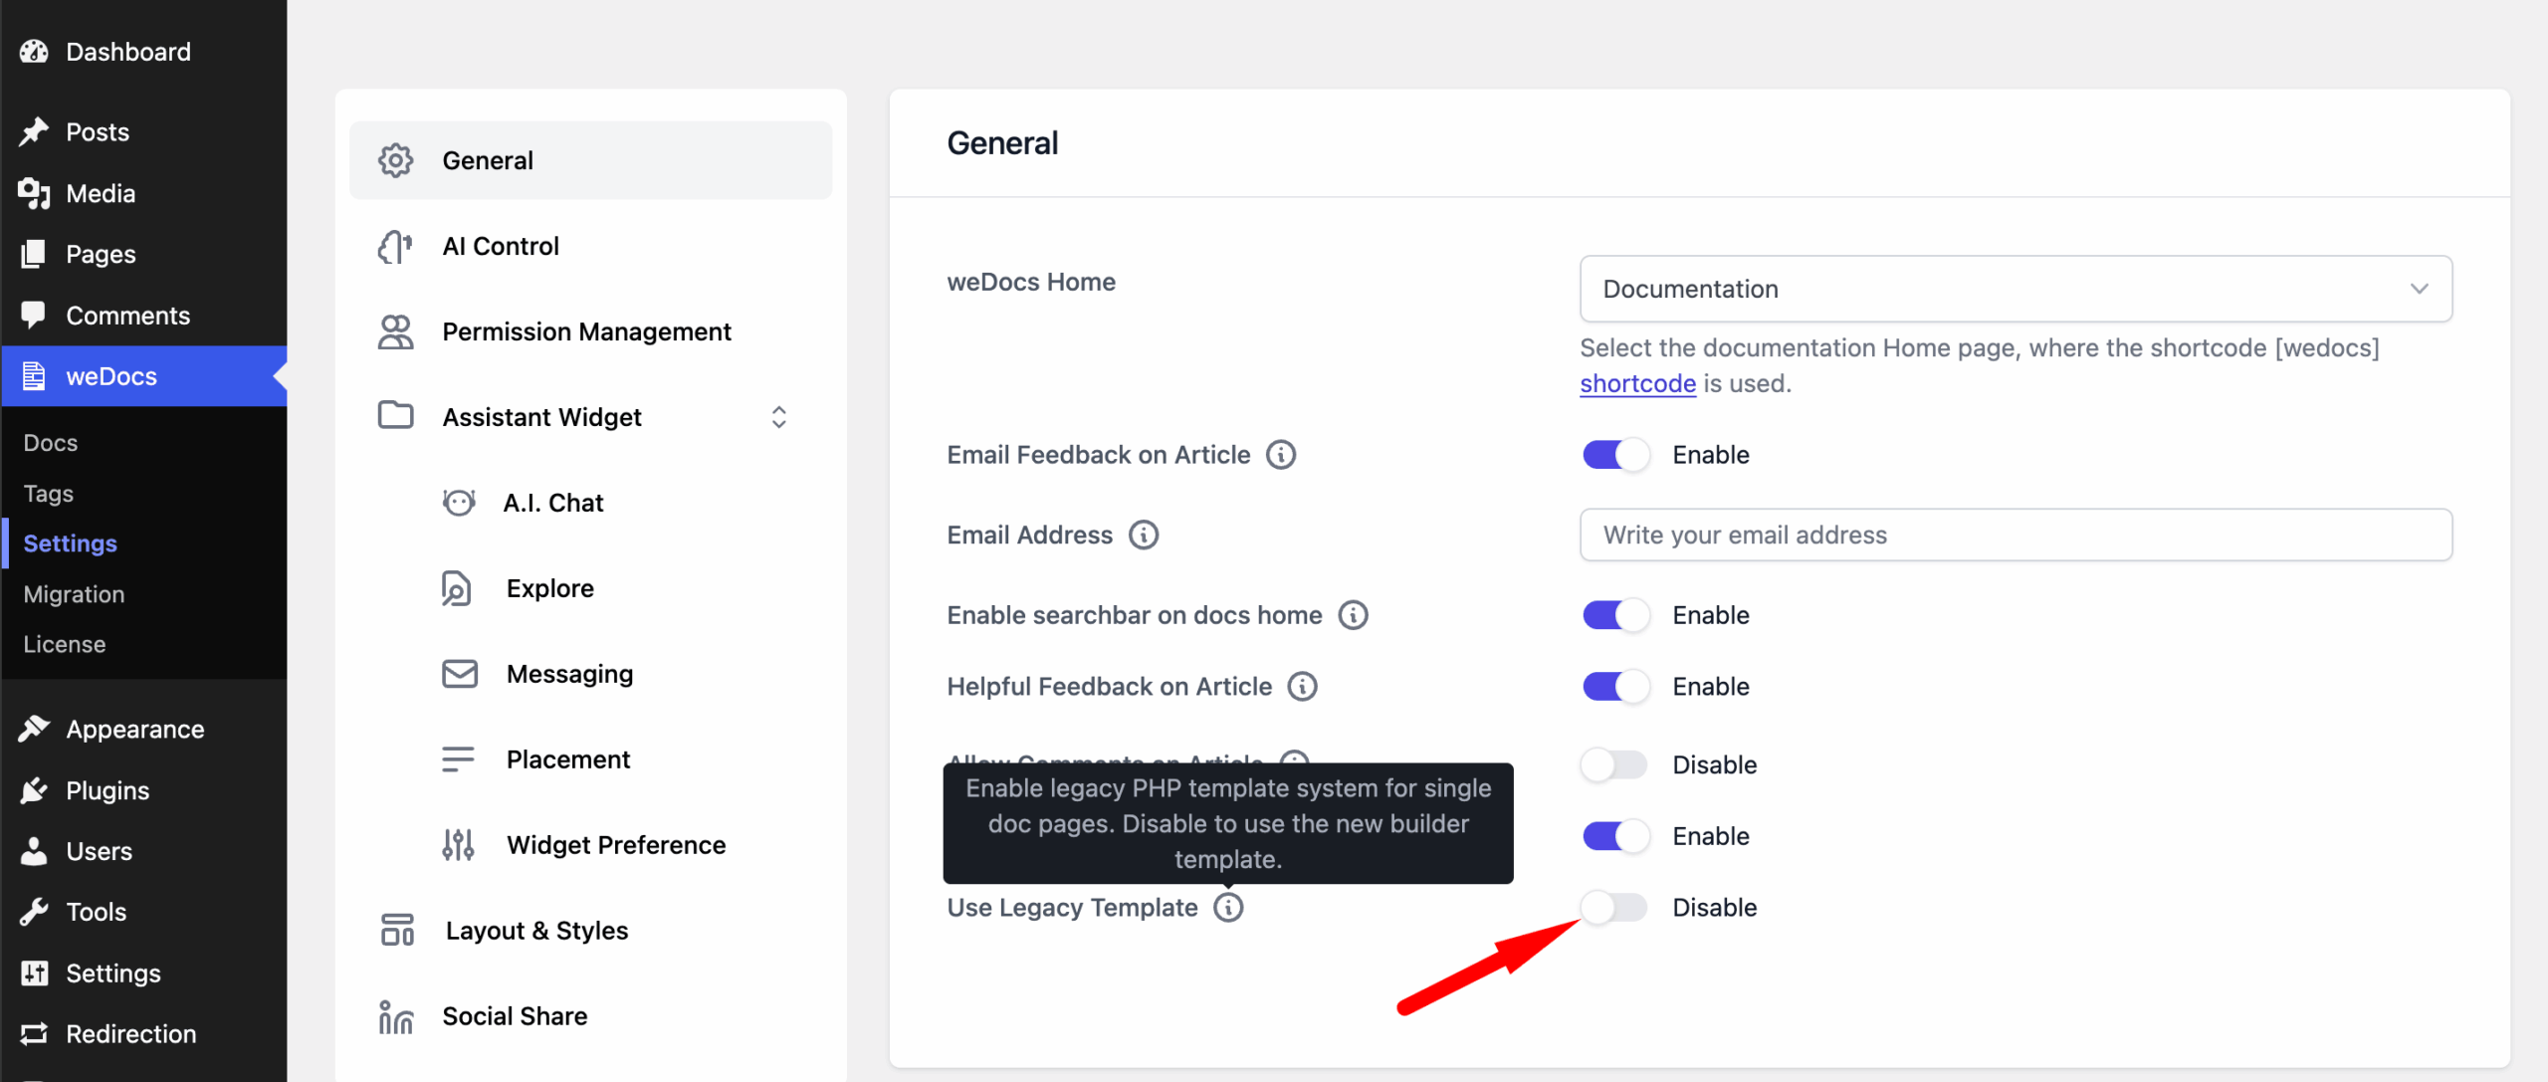Image resolution: width=2548 pixels, height=1082 pixels.
Task: Click the shortcode hyperlink
Action: click(1637, 384)
